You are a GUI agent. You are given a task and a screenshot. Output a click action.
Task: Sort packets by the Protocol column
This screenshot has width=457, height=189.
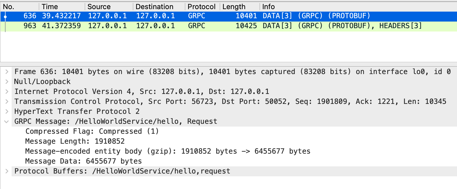point(202,6)
